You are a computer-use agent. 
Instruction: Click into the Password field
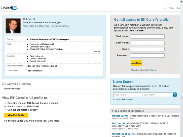click(148, 56)
